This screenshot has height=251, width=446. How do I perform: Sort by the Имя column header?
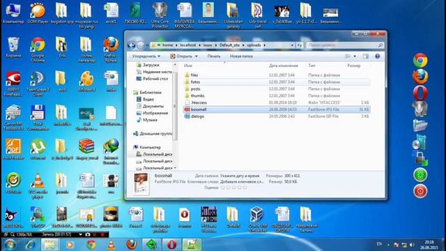[188, 66]
